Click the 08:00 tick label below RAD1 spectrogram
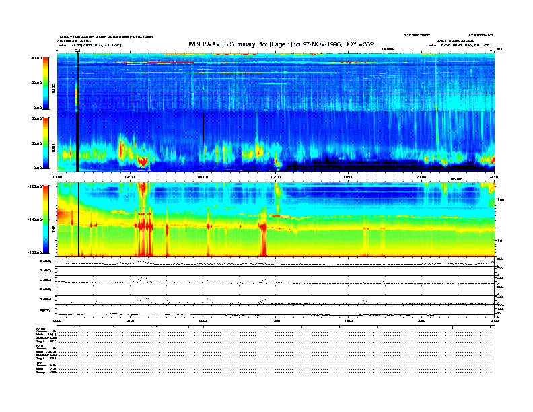Screen dimensions: 533x412 tap(203, 177)
